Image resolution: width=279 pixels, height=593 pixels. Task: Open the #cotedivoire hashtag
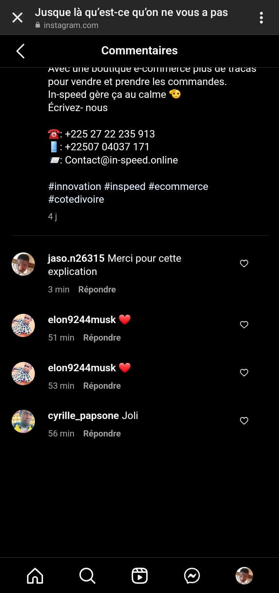(x=76, y=200)
